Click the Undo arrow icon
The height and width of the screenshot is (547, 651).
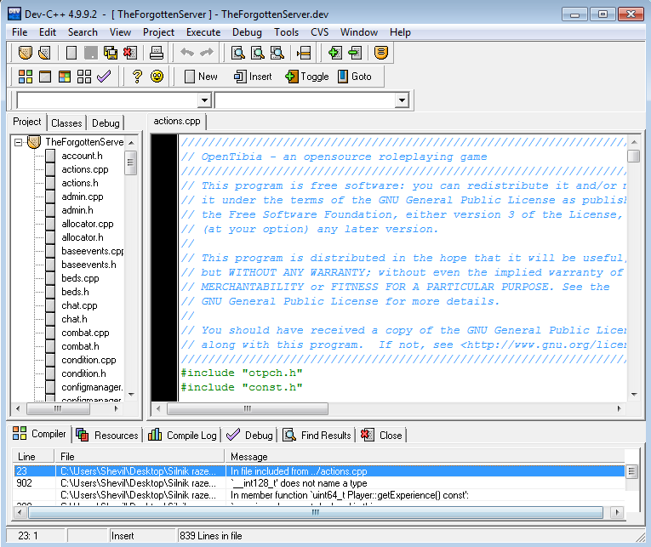tap(187, 52)
